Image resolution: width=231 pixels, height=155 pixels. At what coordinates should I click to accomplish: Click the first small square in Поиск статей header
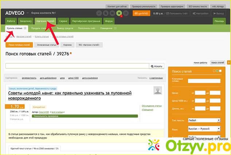214,71
